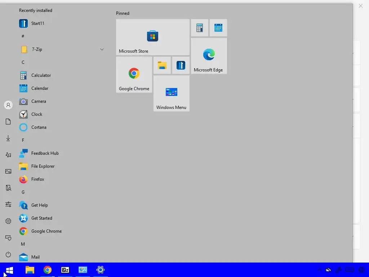Open File Explorer from the taskbar

(30, 270)
